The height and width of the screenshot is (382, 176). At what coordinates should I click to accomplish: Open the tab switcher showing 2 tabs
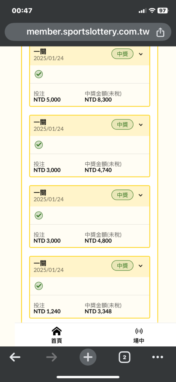coord(125,358)
